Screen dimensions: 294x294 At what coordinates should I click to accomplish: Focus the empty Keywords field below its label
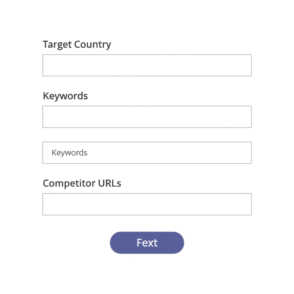coord(147,117)
